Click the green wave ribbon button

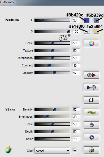coord(92,112)
